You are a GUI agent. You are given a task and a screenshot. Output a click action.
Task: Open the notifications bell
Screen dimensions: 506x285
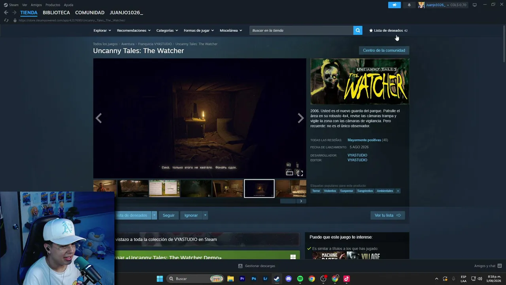click(x=409, y=5)
